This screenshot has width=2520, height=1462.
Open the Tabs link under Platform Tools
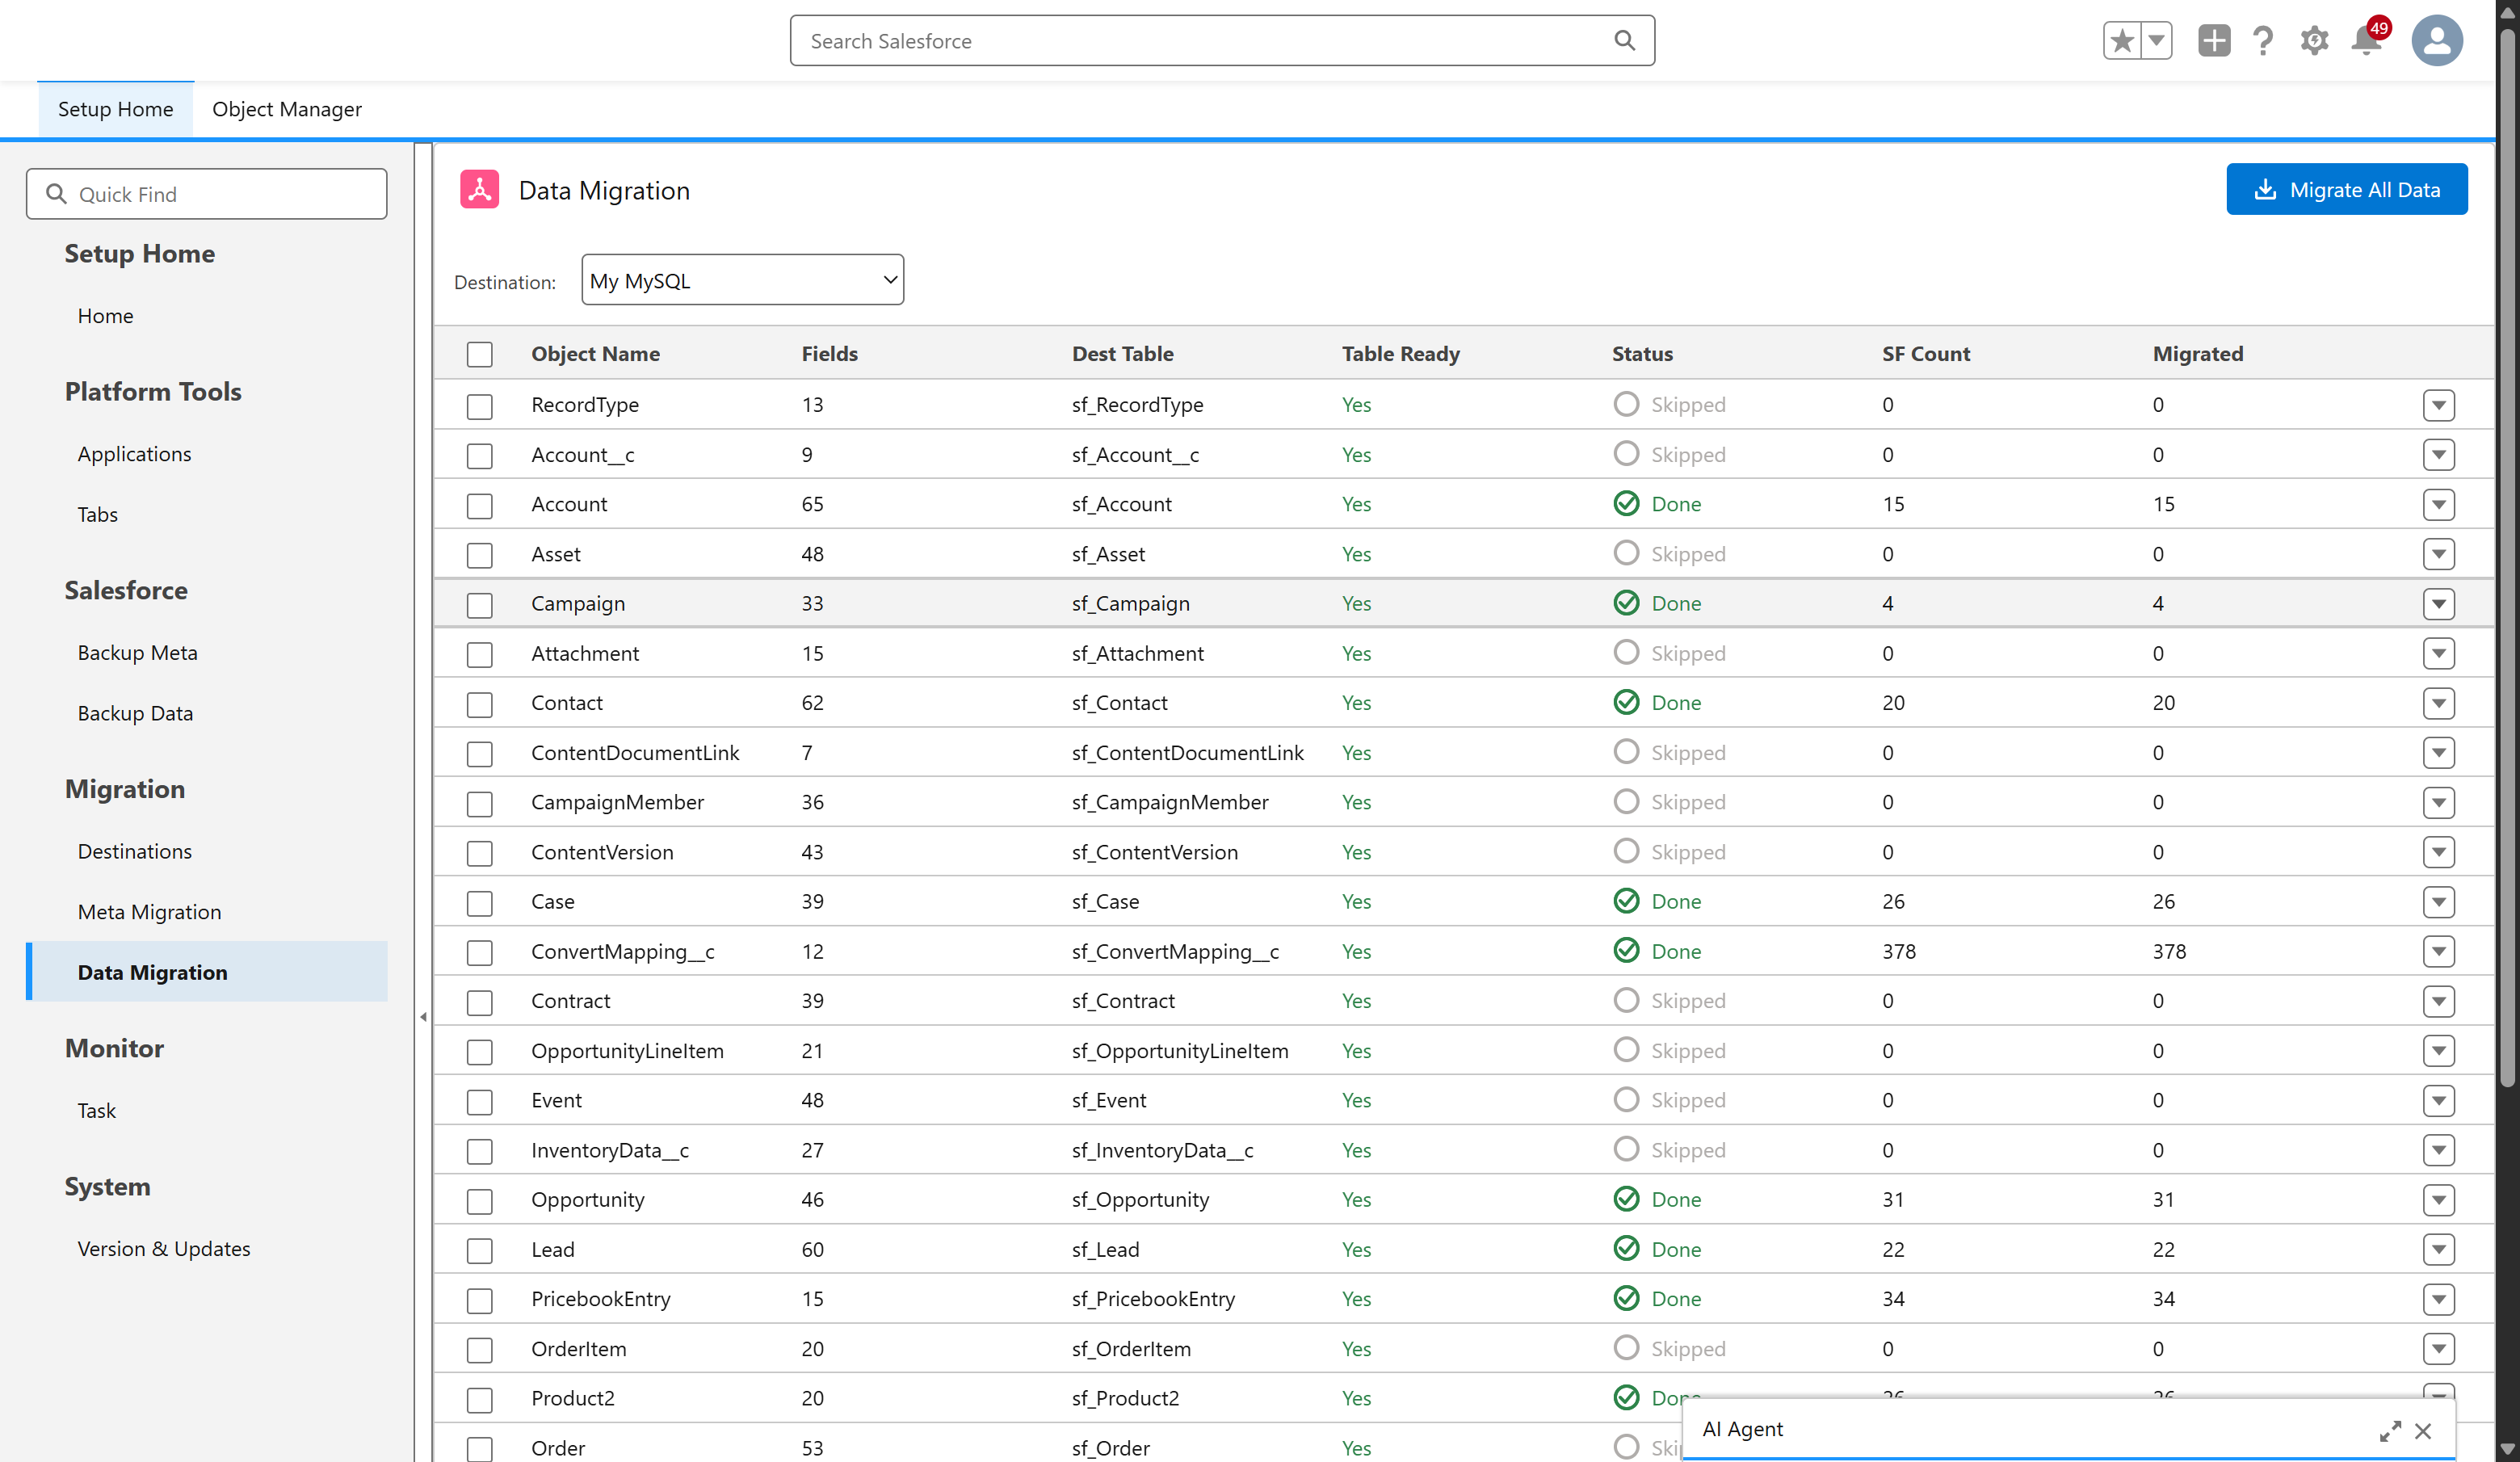98,514
